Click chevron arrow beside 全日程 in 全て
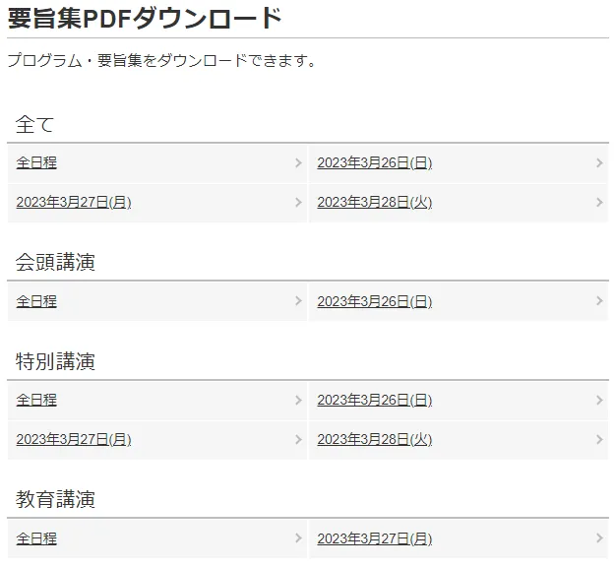This screenshot has width=616, height=568. tap(298, 163)
